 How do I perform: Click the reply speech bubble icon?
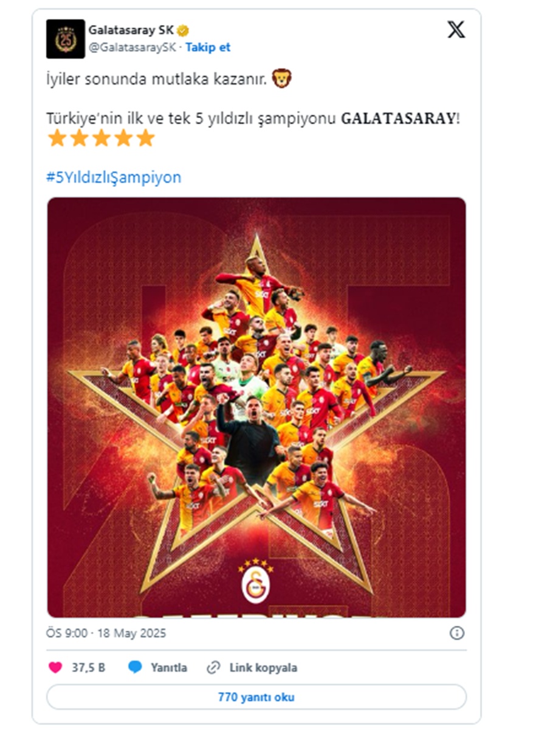pos(135,668)
